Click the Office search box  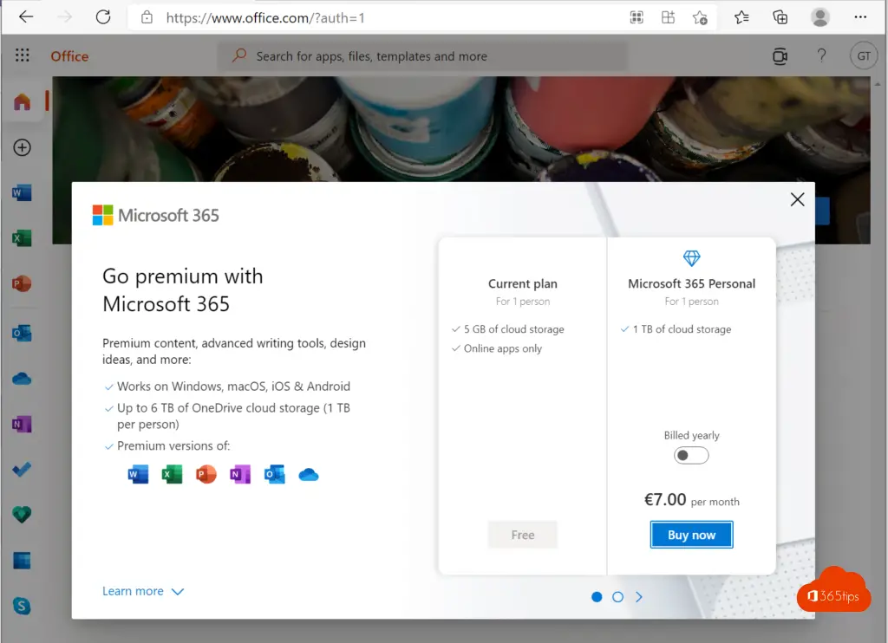click(x=421, y=56)
